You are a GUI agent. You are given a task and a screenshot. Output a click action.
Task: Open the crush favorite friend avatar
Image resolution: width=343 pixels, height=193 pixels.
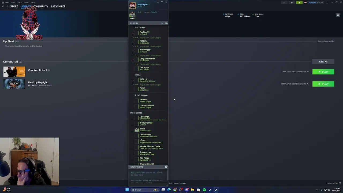point(132,15)
